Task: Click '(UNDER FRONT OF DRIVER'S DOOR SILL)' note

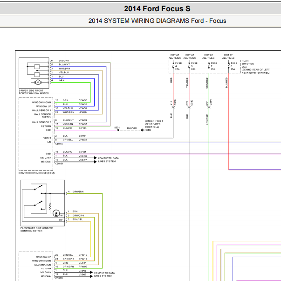Action: click(x=154, y=124)
